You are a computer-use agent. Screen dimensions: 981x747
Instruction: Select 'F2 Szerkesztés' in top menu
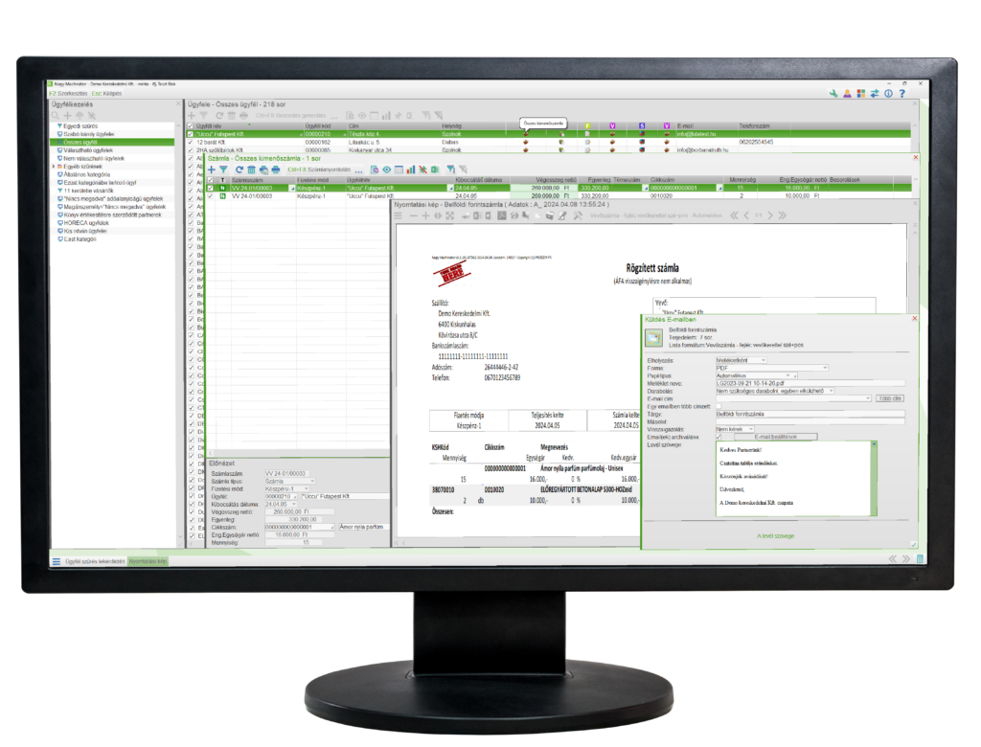click(69, 93)
